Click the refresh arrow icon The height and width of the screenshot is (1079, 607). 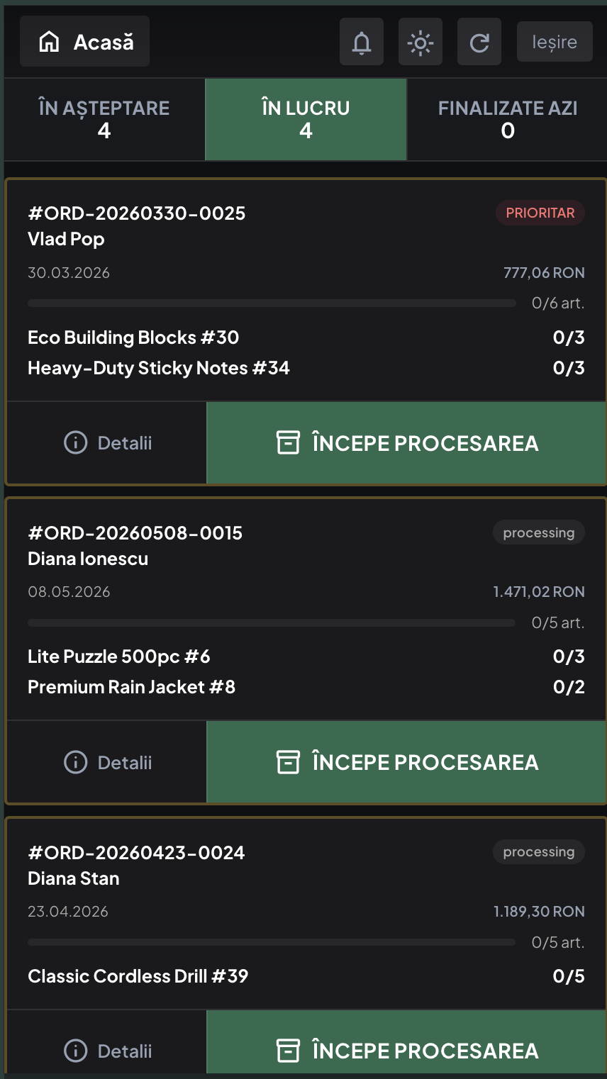(479, 43)
